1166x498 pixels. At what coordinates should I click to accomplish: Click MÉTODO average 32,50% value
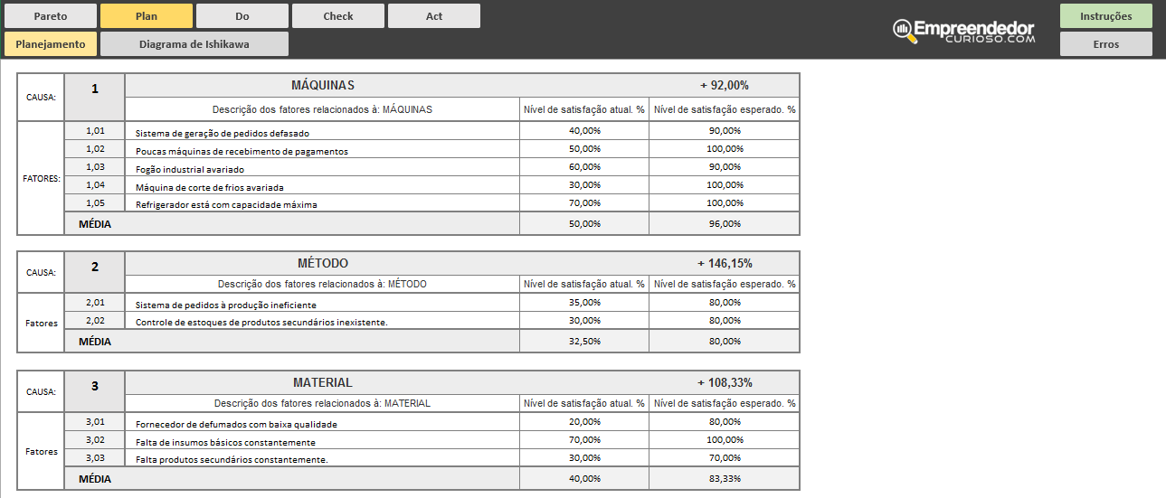584,341
